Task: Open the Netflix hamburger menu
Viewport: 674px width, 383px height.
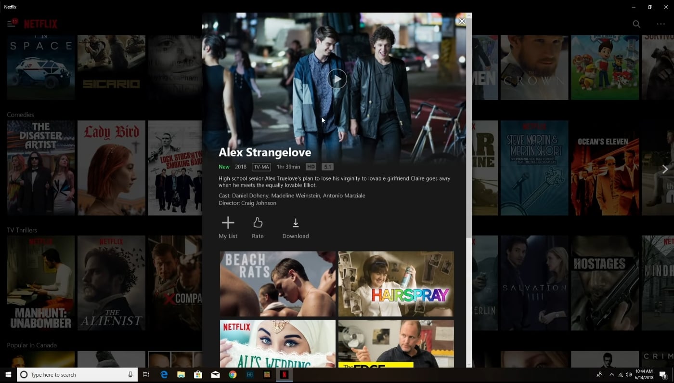Action: tap(10, 23)
